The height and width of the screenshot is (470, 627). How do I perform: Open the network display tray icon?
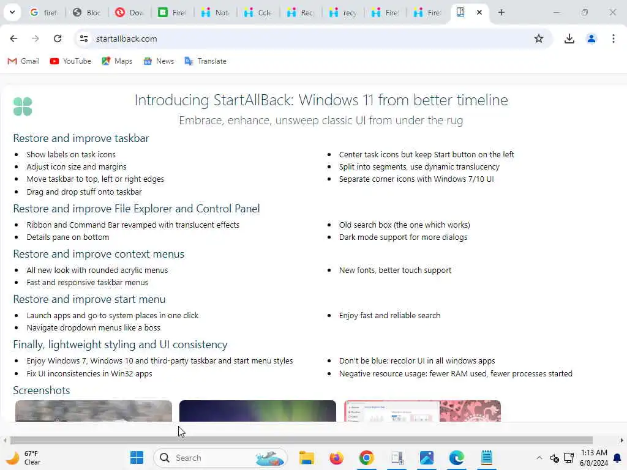point(569,458)
